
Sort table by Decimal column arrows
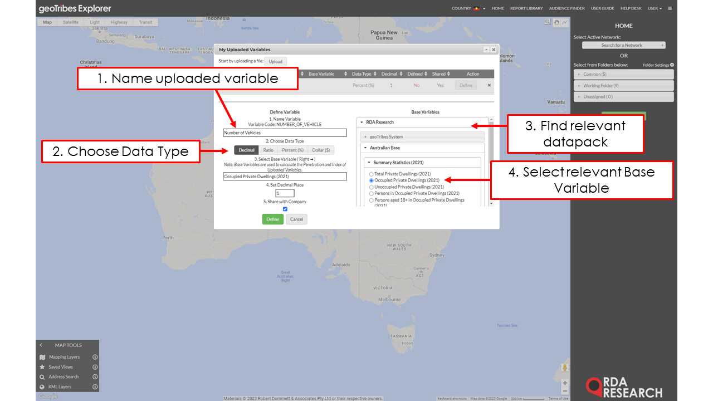[402, 74]
